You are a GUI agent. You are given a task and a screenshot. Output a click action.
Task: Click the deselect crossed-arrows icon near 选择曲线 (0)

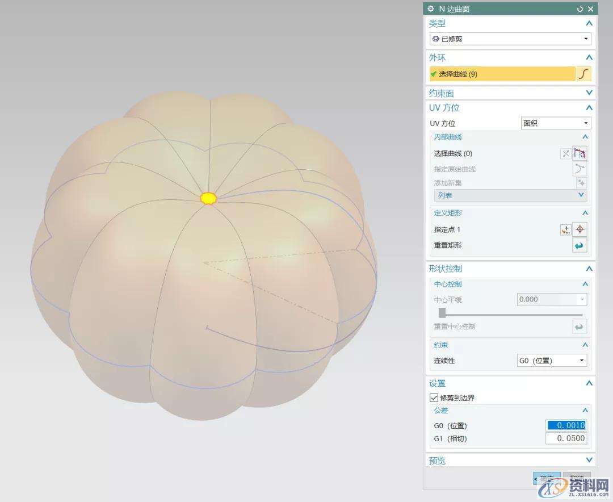pos(566,153)
